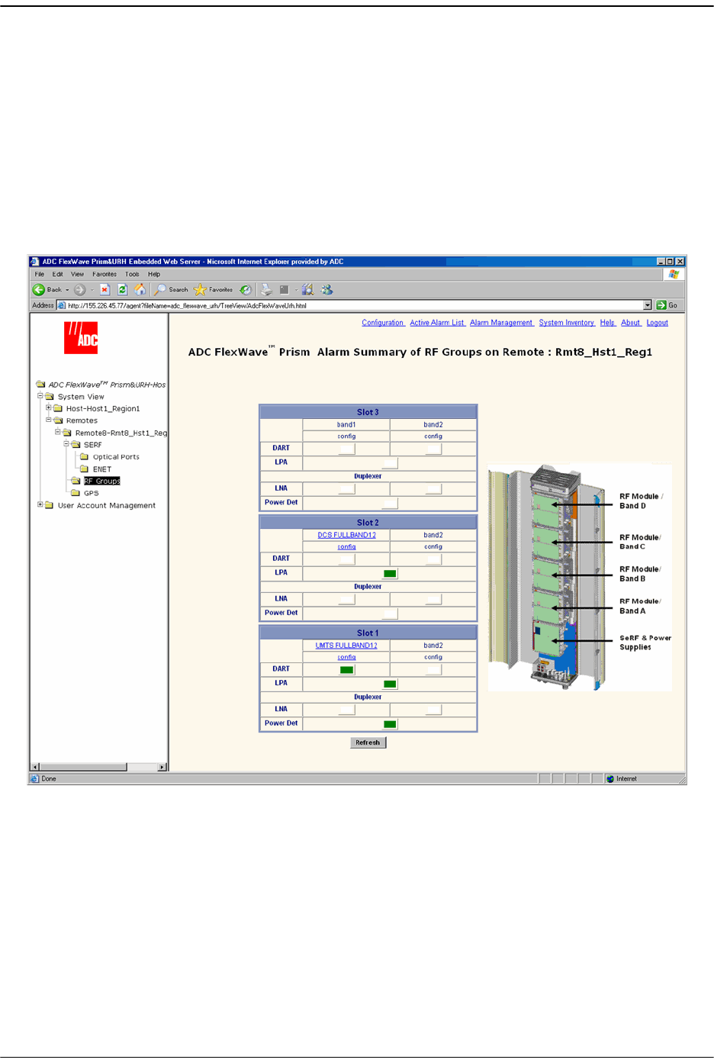Open the UMTS FULLBAND12 link in Slot 1
714x1063 pixels.
click(x=346, y=646)
